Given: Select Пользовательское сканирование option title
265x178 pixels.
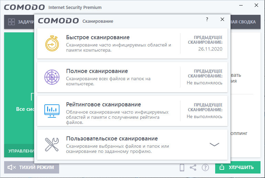Looking at the screenshot, I should point(112,138).
